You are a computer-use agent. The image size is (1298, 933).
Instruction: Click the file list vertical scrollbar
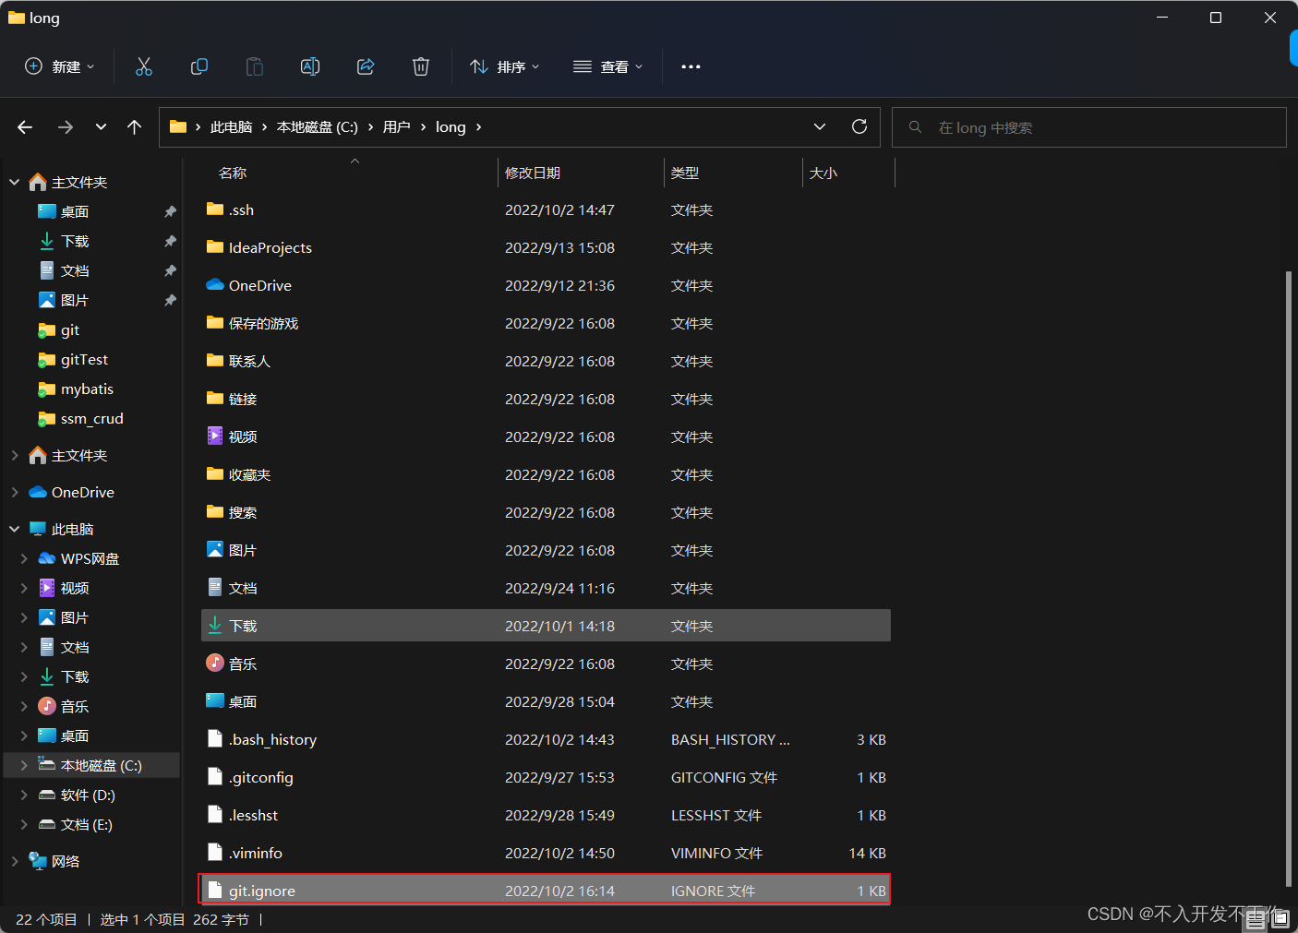1289,579
